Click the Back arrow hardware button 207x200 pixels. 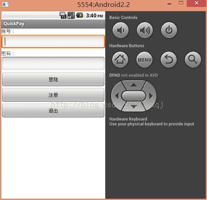click(169, 59)
